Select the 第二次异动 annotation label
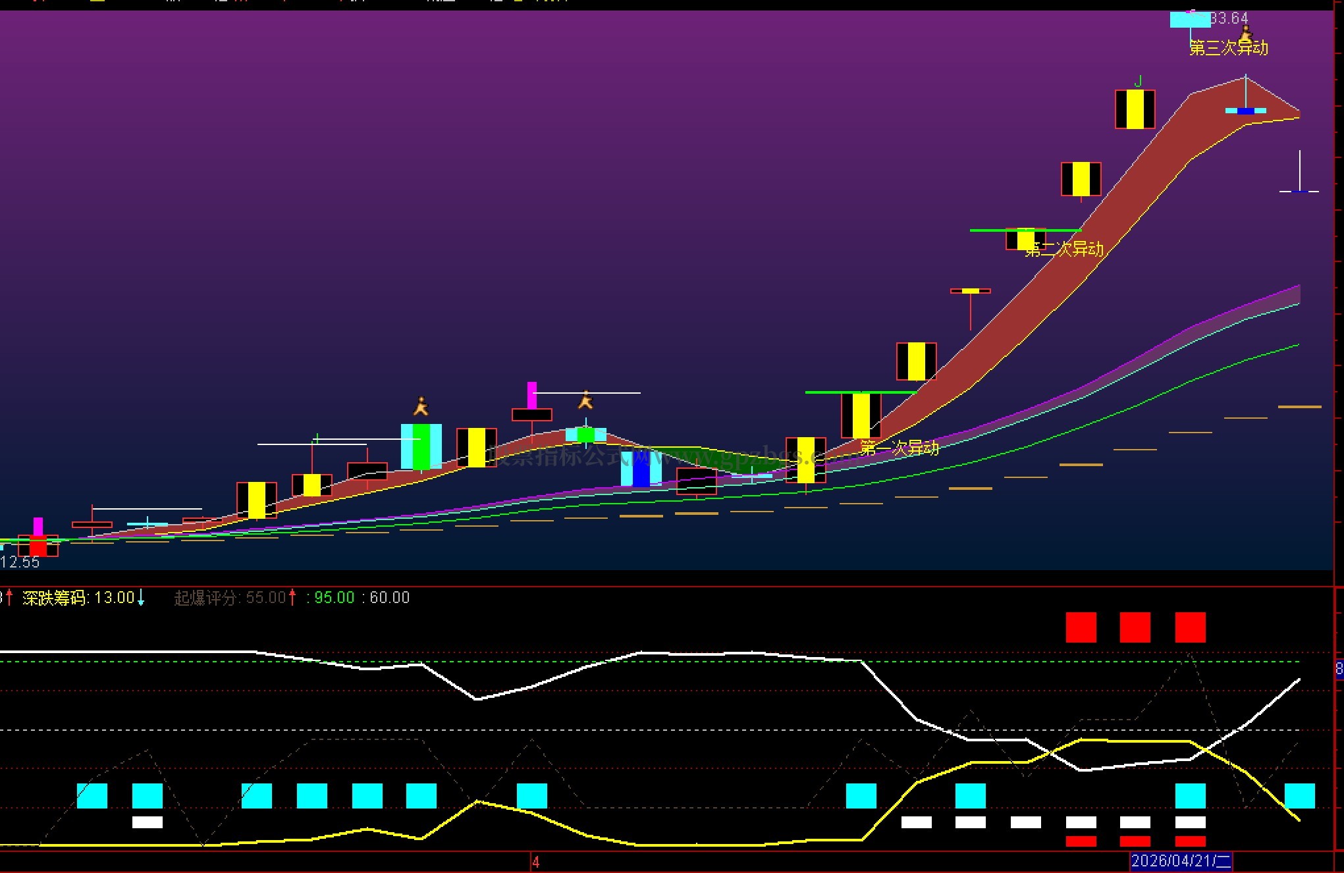 coord(1064,250)
